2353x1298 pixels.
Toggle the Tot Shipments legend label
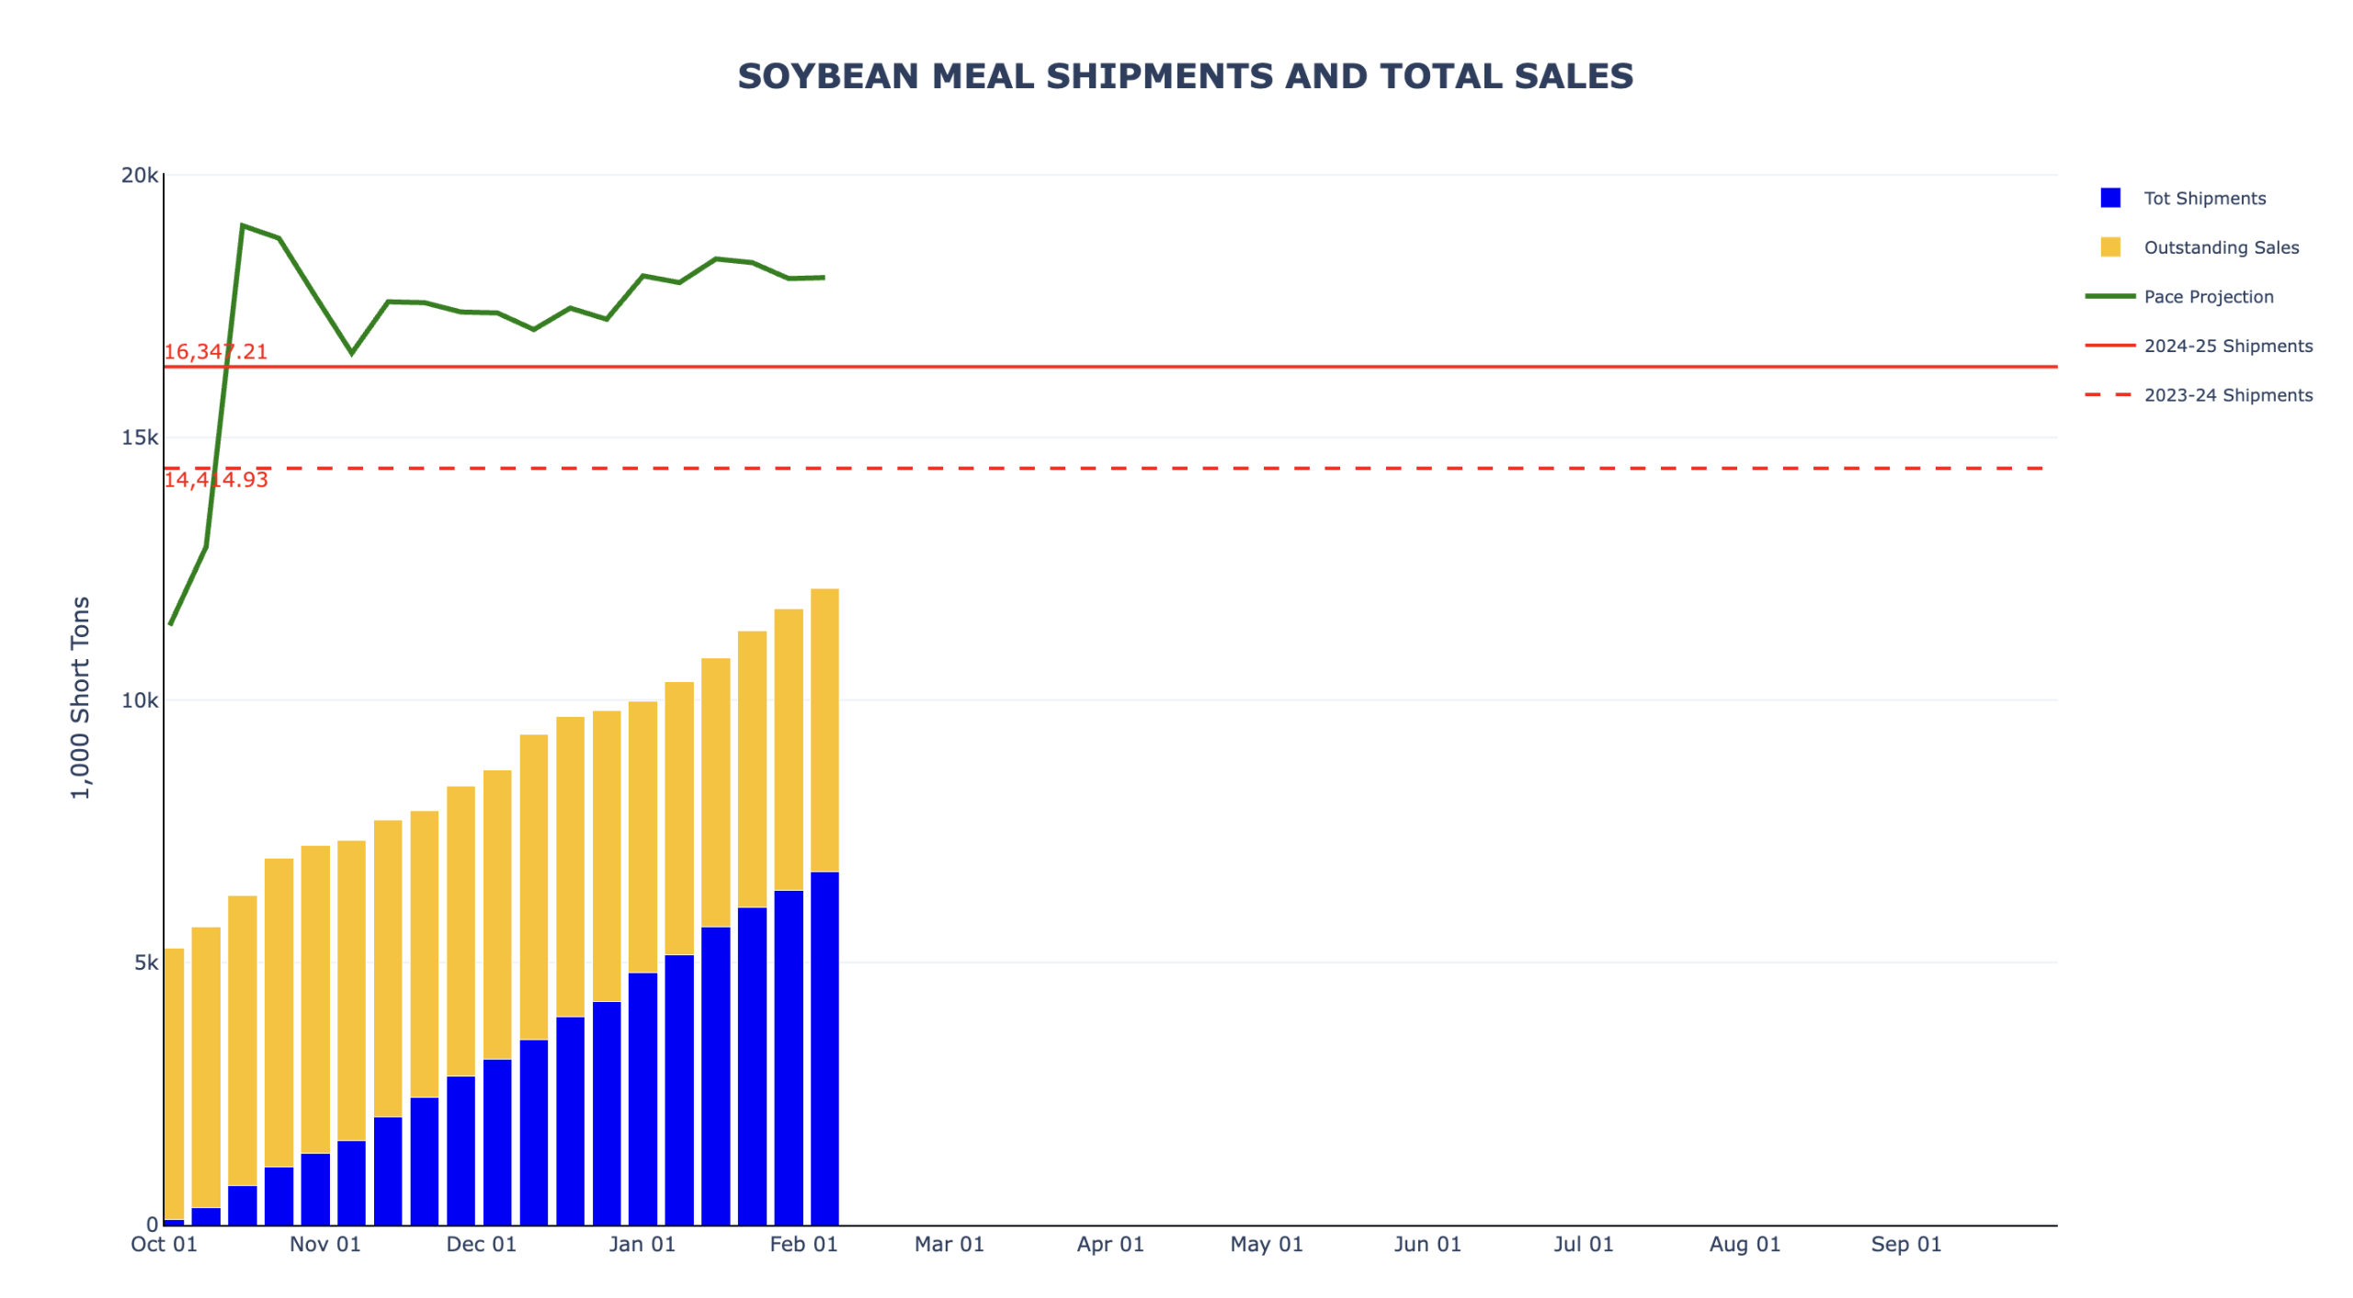coord(2204,198)
